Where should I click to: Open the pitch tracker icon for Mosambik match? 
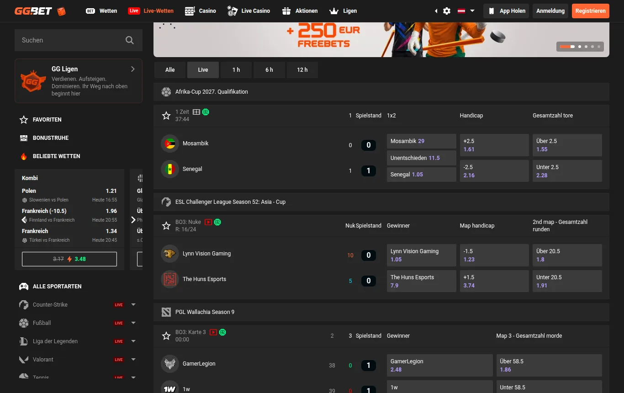[196, 112]
